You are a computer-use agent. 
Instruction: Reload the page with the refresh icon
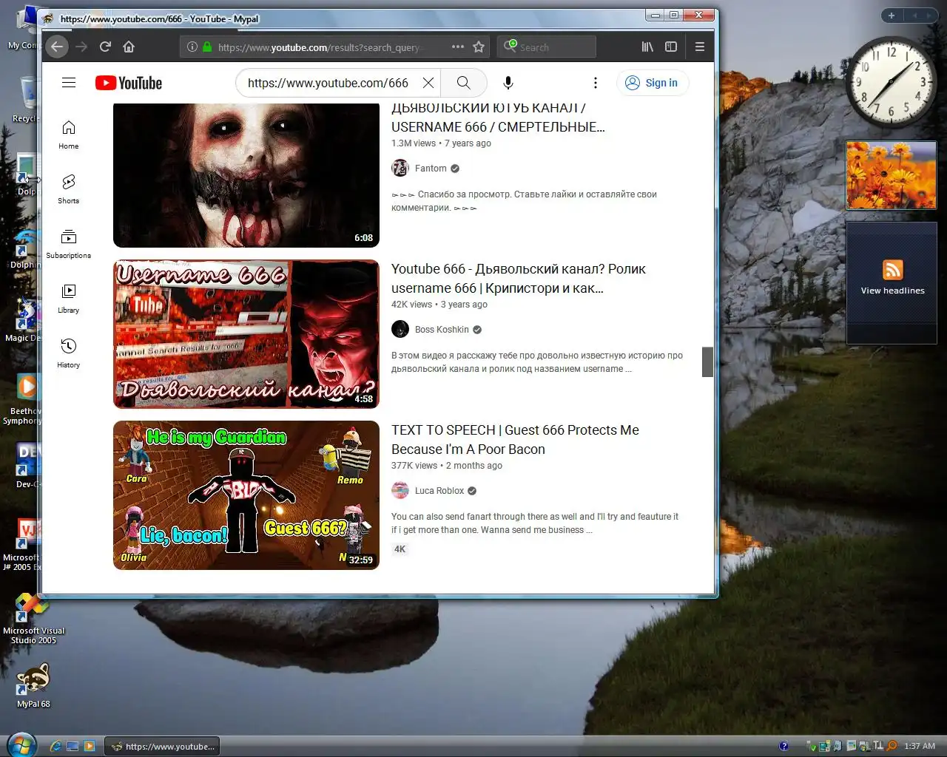pyautogui.click(x=105, y=47)
